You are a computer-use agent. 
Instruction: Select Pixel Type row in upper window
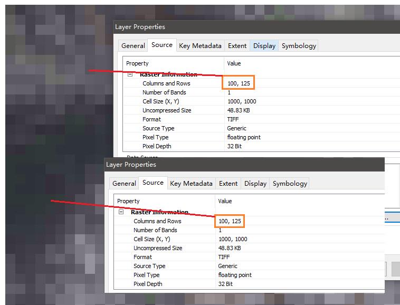[262, 137]
